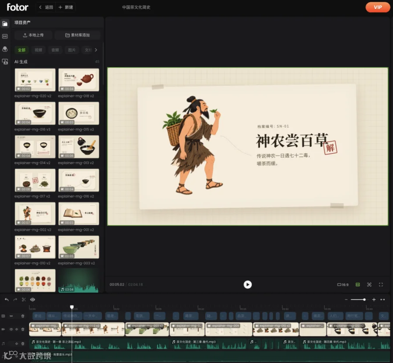393x363 pixels.
Task: Click the 返回 back button
Action: [46, 7]
